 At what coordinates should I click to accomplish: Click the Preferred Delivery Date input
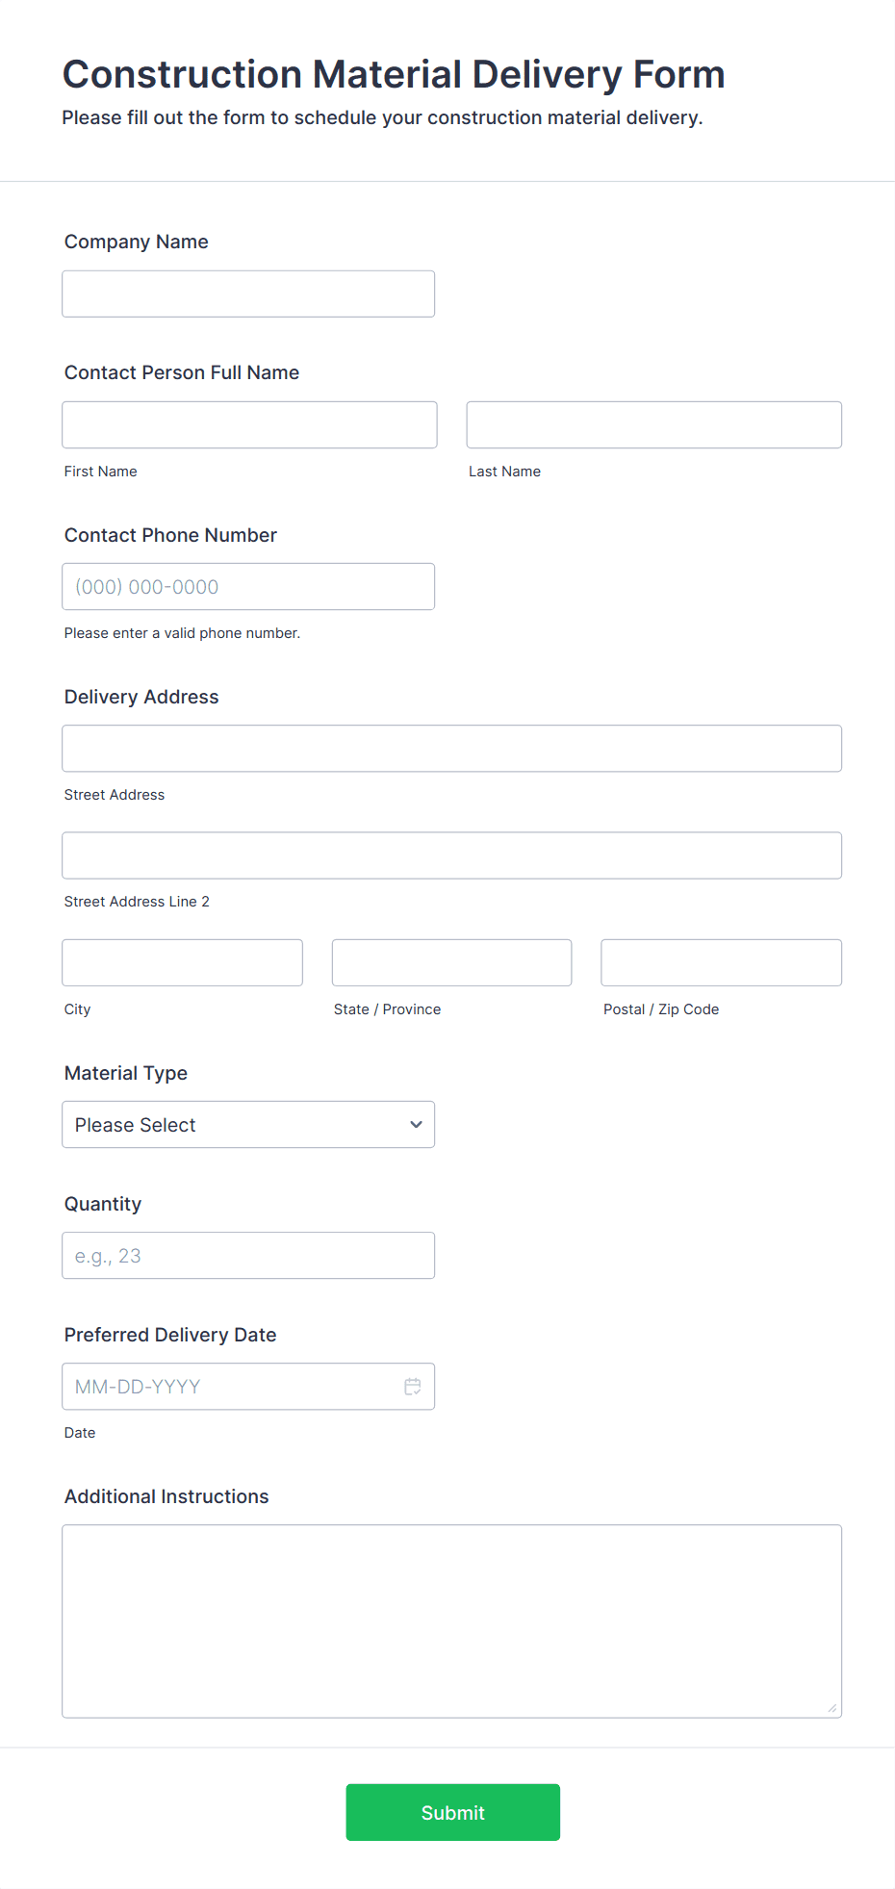[231, 1387]
